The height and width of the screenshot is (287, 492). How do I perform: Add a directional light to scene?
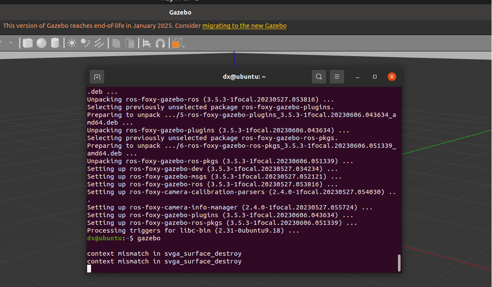[x=99, y=43]
